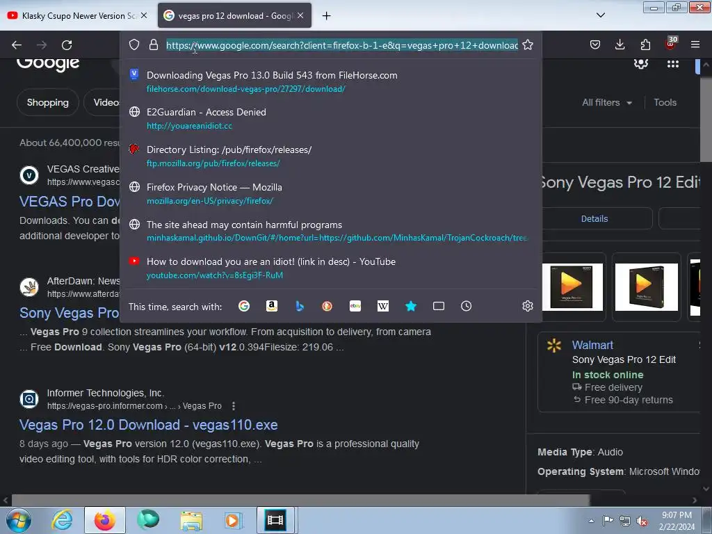Screen dimensions: 712x534
Task: Open the uBlock extension with 30 badge
Action: tap(671, 44)
